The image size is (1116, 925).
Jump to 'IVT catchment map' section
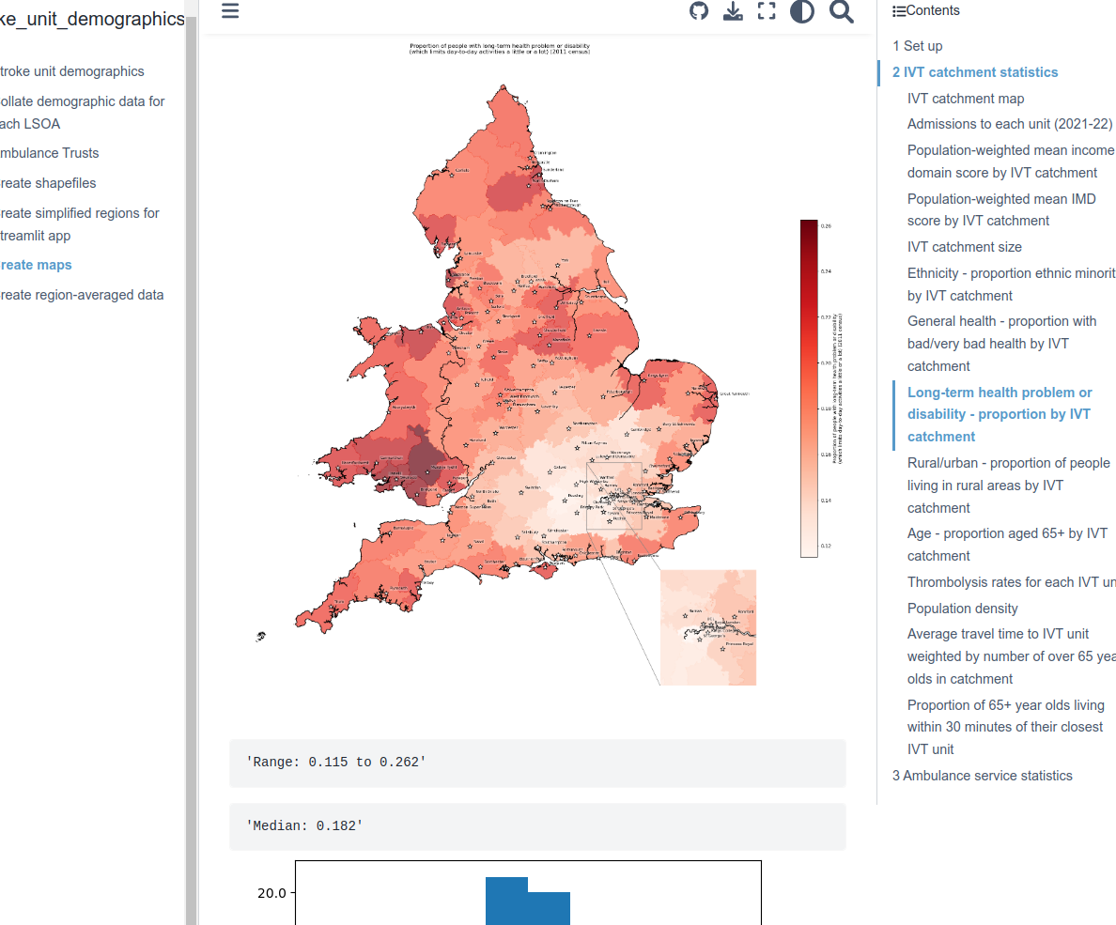(966, 99)
